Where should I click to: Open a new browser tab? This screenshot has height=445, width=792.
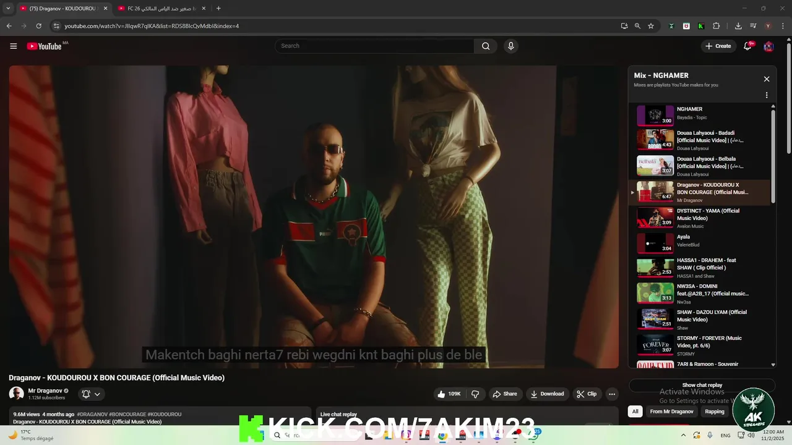[x=218, y=8]
